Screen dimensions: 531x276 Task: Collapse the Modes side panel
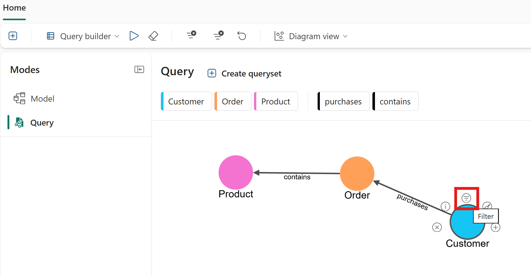(x=139, y=69)
